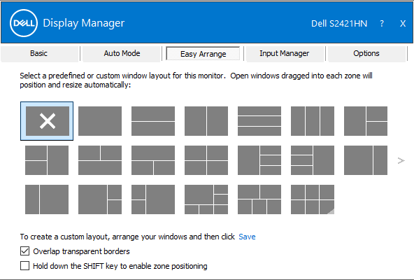Click the Save custom layout link
The width and height of the screenshot is (414, 280).
coord(247,237)
